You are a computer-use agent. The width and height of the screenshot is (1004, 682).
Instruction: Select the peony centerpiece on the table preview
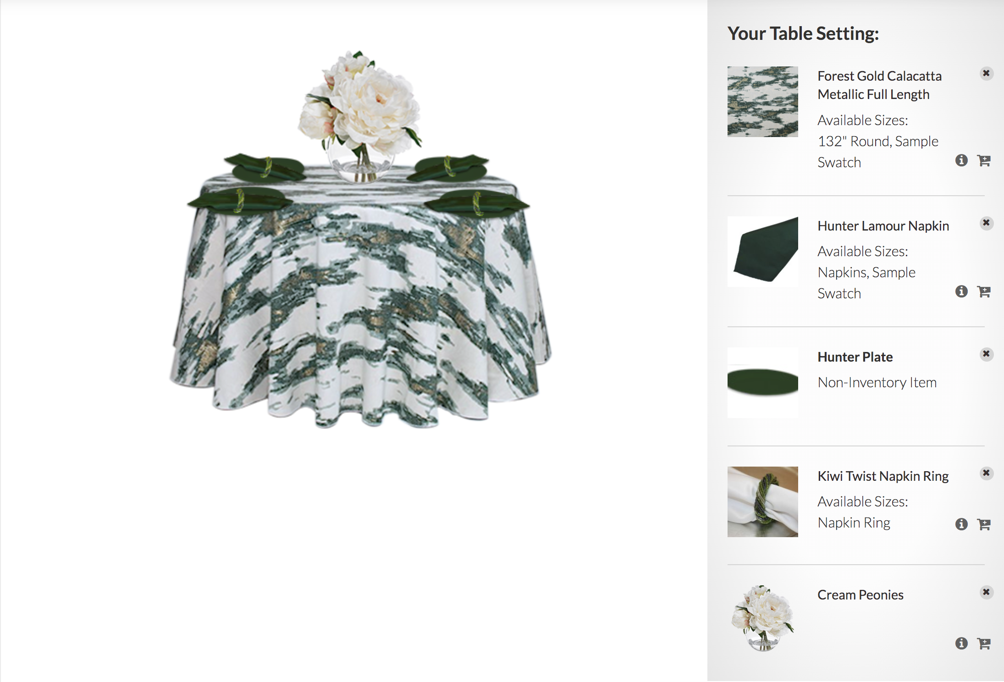360,115
